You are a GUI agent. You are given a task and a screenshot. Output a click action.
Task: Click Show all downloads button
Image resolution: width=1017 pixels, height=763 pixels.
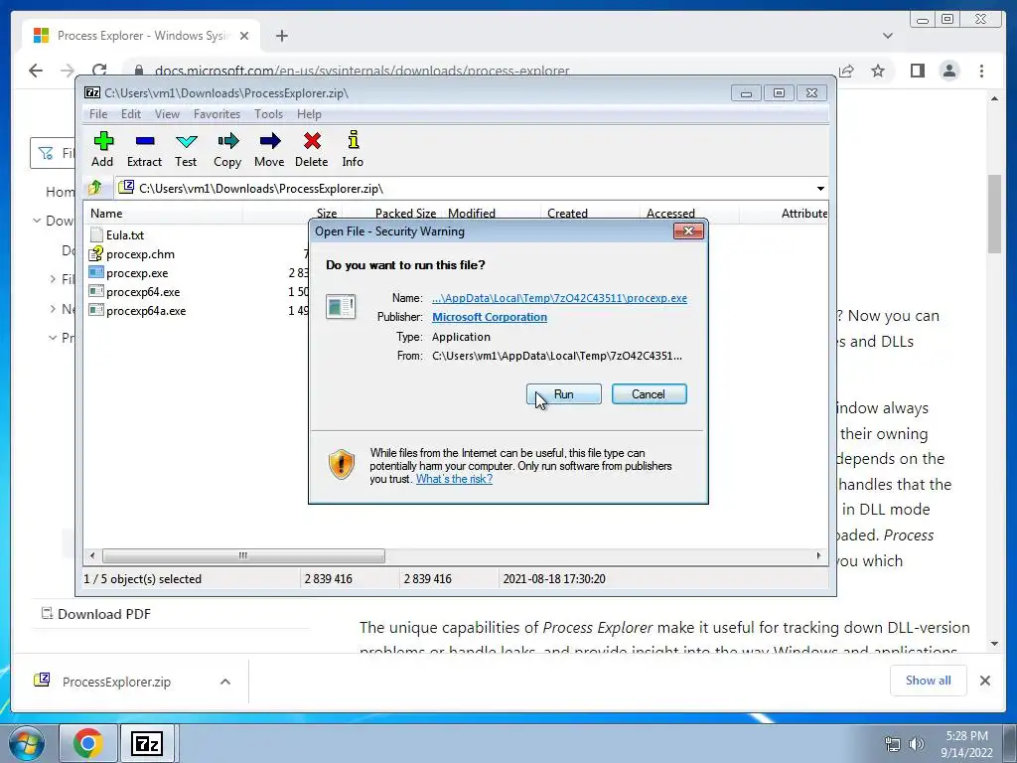(929, 681)
